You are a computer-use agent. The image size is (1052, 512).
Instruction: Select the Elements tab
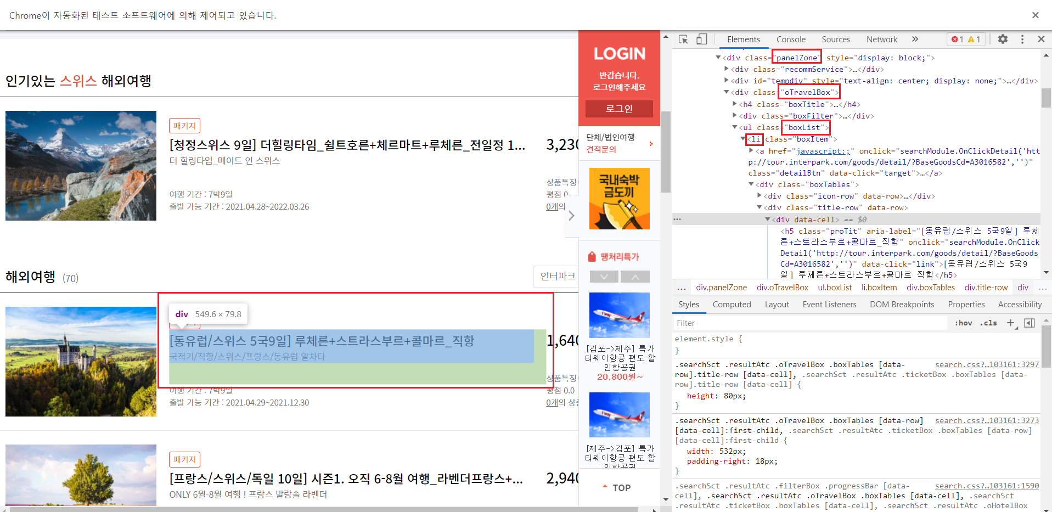click(x=744, y=40)
